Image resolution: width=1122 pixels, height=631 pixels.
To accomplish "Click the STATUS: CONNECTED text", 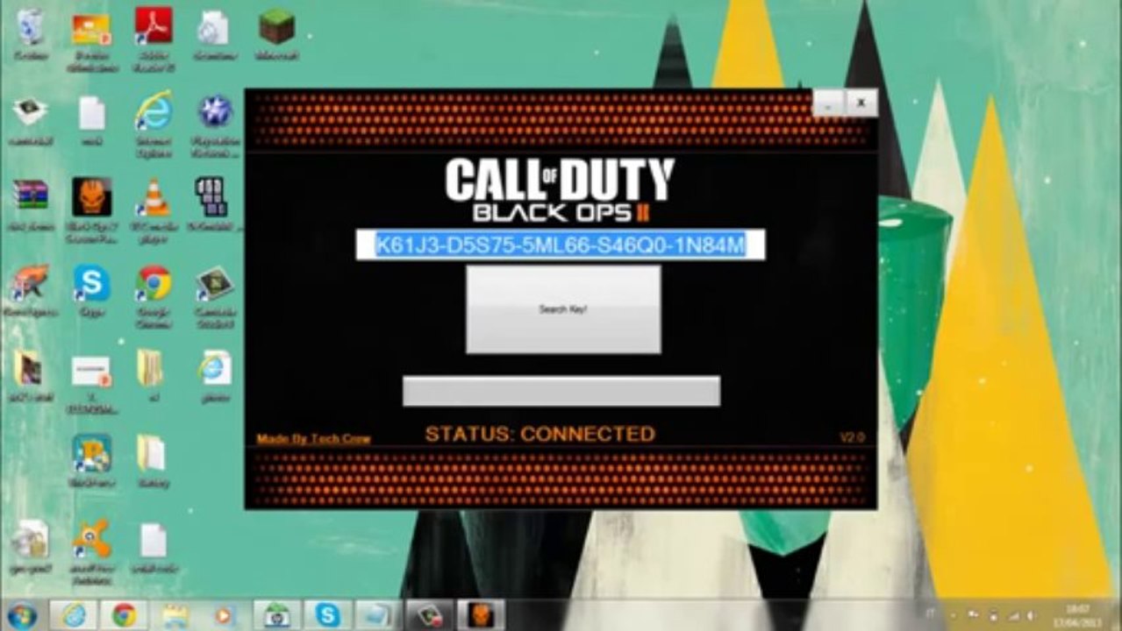I will click(540, 434).
